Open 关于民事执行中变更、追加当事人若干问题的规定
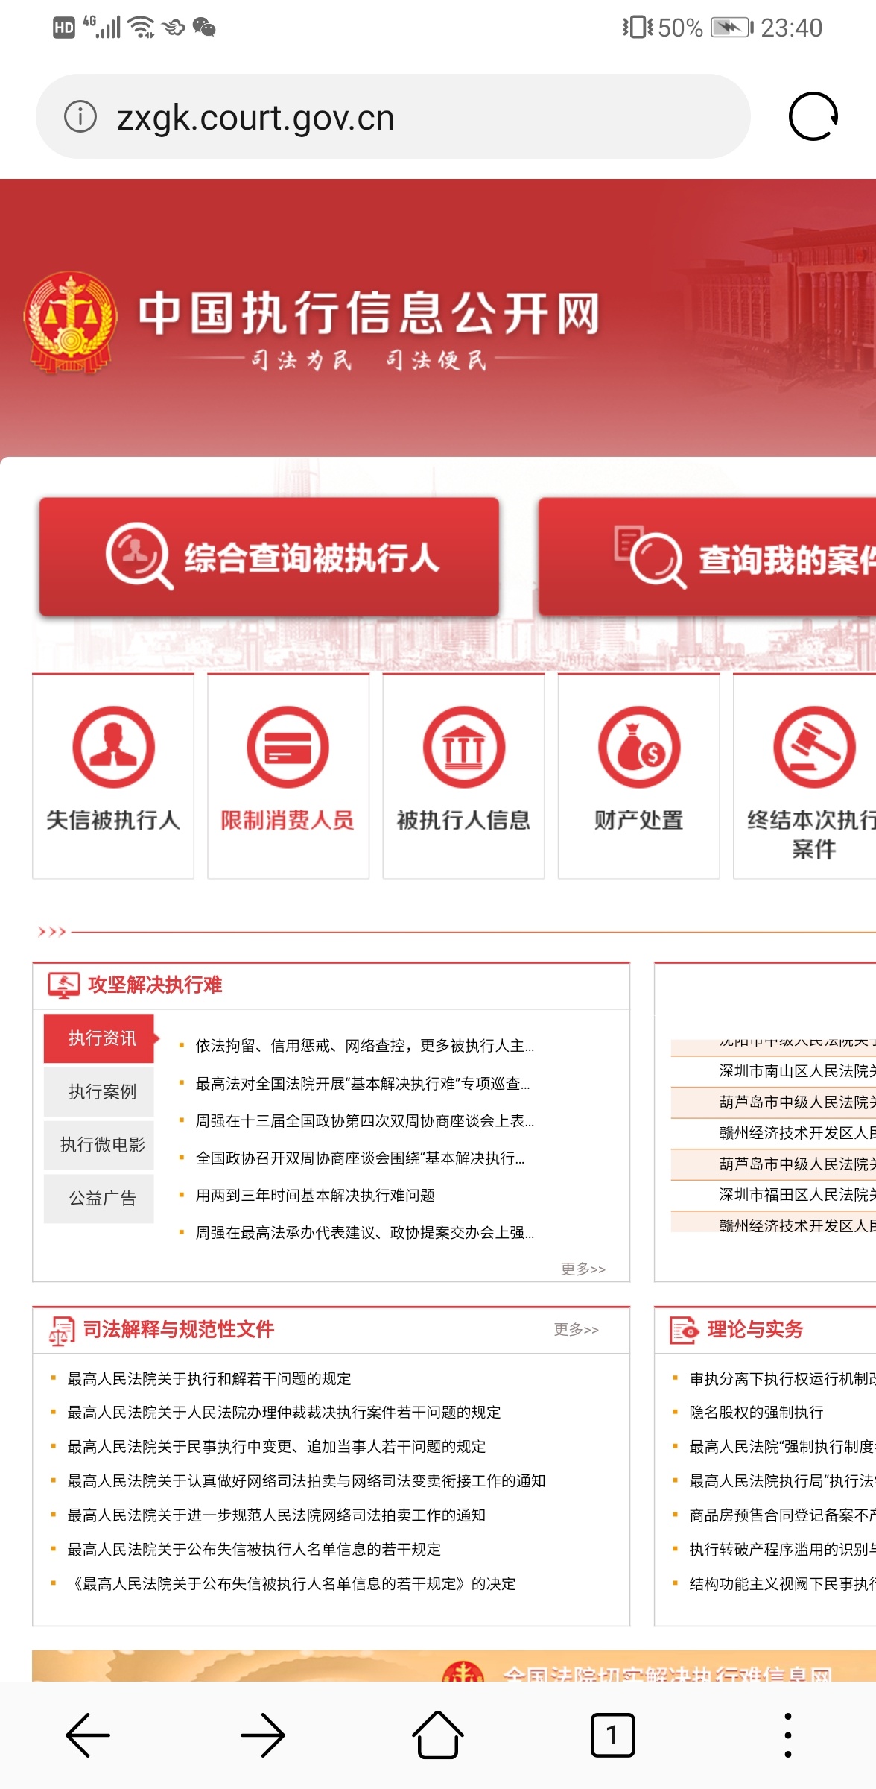876x1789 pixels. click(276, 1446)
